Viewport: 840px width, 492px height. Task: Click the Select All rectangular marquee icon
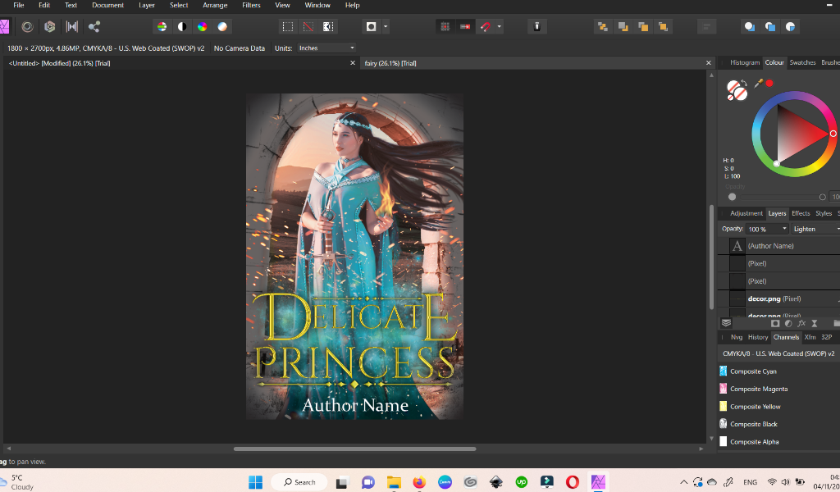(x=287, y=26)
